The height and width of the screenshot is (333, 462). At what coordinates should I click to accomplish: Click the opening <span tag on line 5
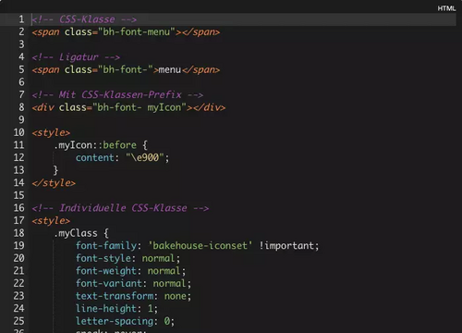45,70
